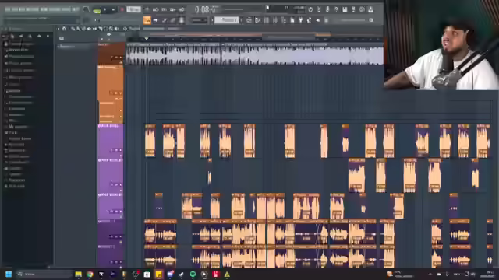
Task: Click the Windows taskbar search box
Action: [x=44, y=274]
